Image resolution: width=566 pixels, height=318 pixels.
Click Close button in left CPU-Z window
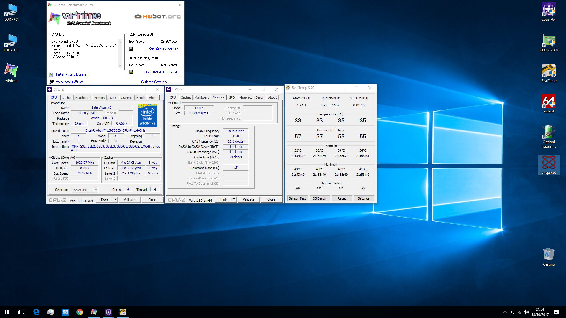click(x=152, y=200)
